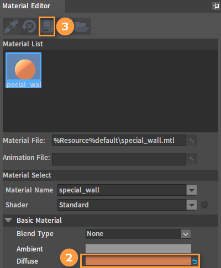Image resolution: width=221 pixels, height=268 pixels.
Task: Open the Material Name dropdown arrow
Action: tap(192, 190)
